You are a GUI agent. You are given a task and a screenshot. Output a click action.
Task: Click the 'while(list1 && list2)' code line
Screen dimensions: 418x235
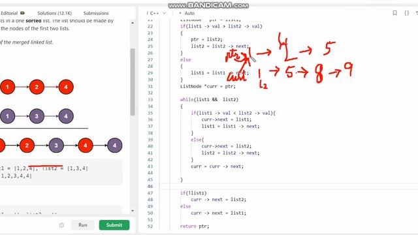click(x=209, y=100)
